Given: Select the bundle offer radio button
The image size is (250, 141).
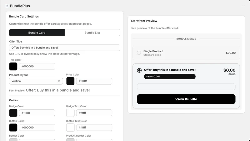Looking at the screenshot, I should (139, 70).
